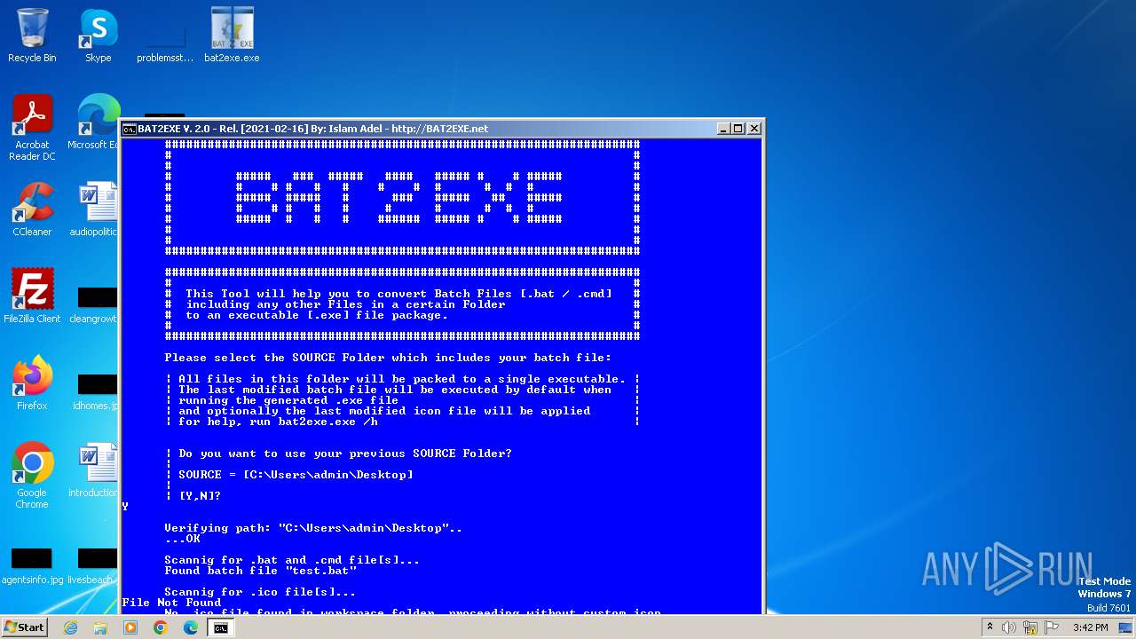This screenshot has width=1136, height=639.
Task: Select the bat2exe.exe desktop file
Action: tap(232, 35)
